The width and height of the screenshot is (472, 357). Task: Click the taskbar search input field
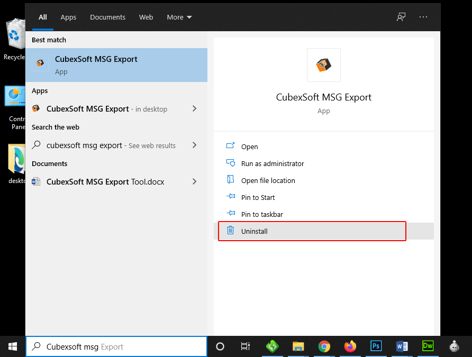pyautogui.click(x=116, y=347)
